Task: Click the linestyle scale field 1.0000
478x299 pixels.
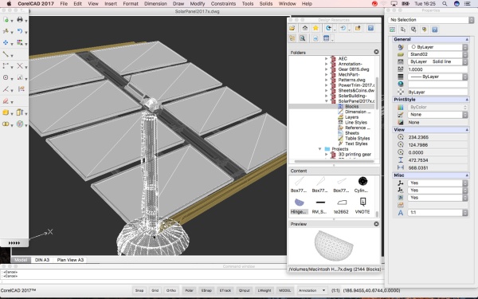Action: pyautogui.click(x=437, y=69)
